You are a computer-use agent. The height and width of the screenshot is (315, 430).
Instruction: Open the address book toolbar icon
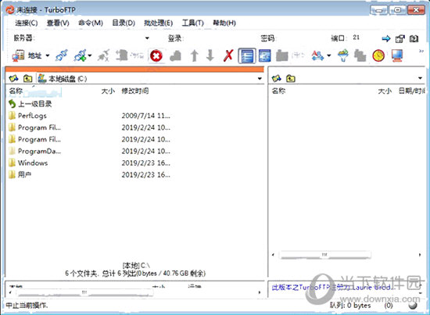(x=18, y=55)
